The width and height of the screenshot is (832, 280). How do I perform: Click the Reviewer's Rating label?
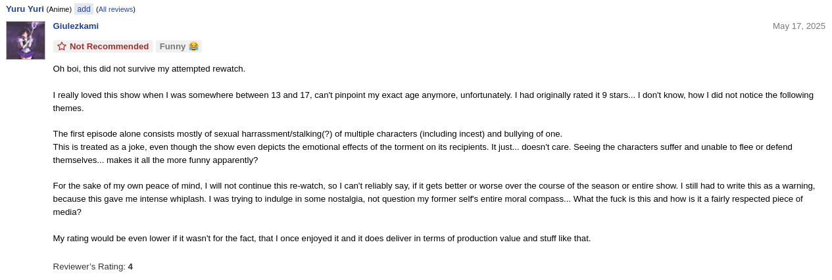click(x=89, y=267)
